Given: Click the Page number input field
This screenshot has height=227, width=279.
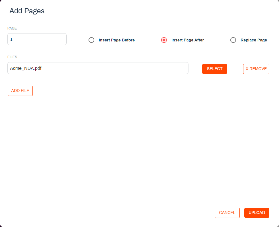Looking at the screenshot, I should click(x=37, y=39).
